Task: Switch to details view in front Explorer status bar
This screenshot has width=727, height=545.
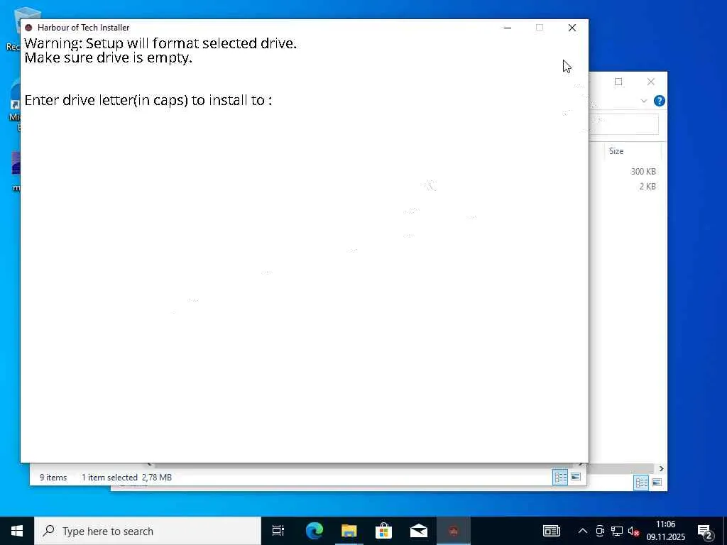Action: pos(560,477)
